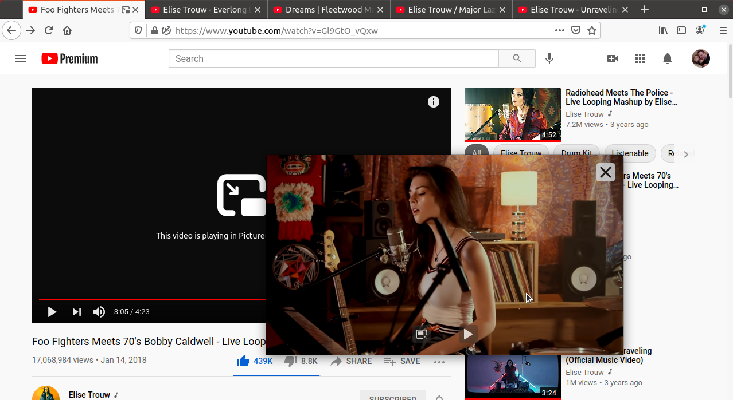
Task: Click the video info (i) icon
Action: pyautogui.click(x=434, y=102)
